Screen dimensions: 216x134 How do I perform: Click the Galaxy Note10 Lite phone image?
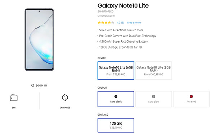(39, 40)
